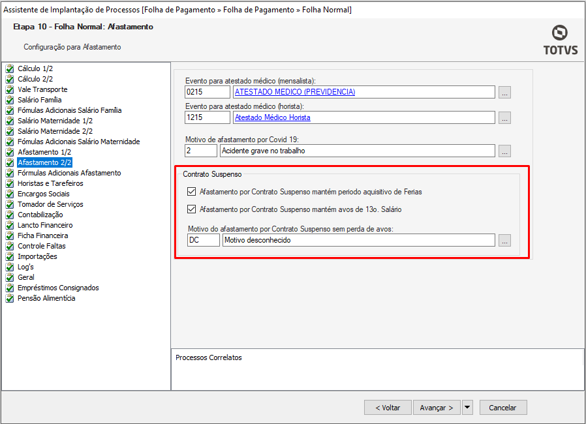Uncheck Contrato Suspenso mantém avos de 13o. Salário
The width and height of the screenshot is (586, 424).
click(191, 209)
